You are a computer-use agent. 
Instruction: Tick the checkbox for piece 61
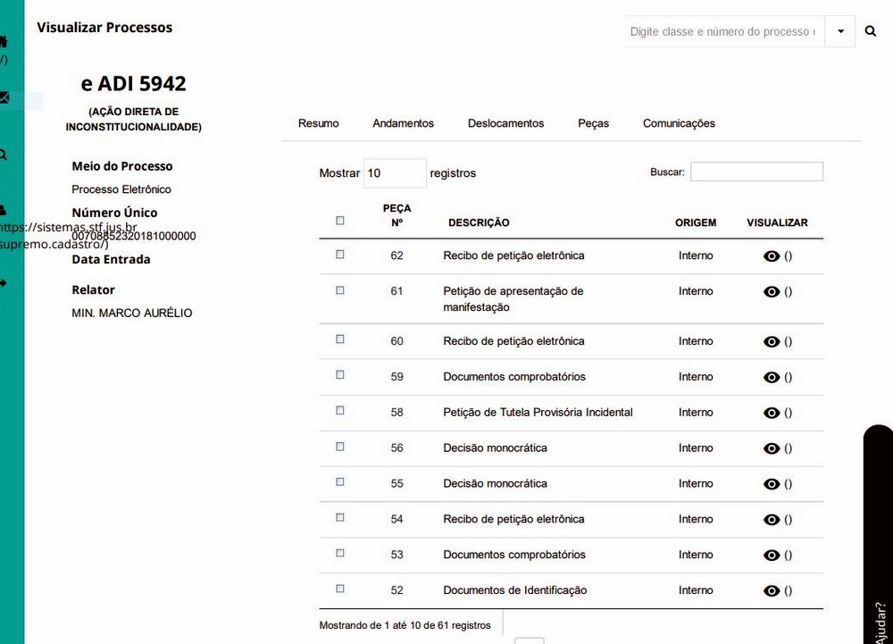click(x=340, y=290)
